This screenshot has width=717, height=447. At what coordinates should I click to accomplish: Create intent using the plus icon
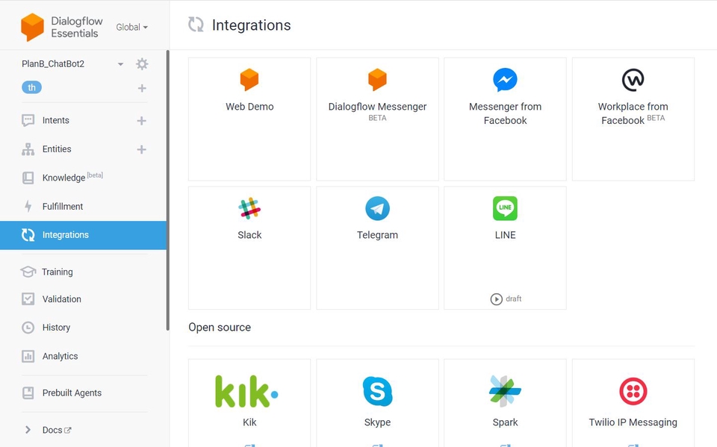(141, 121)
